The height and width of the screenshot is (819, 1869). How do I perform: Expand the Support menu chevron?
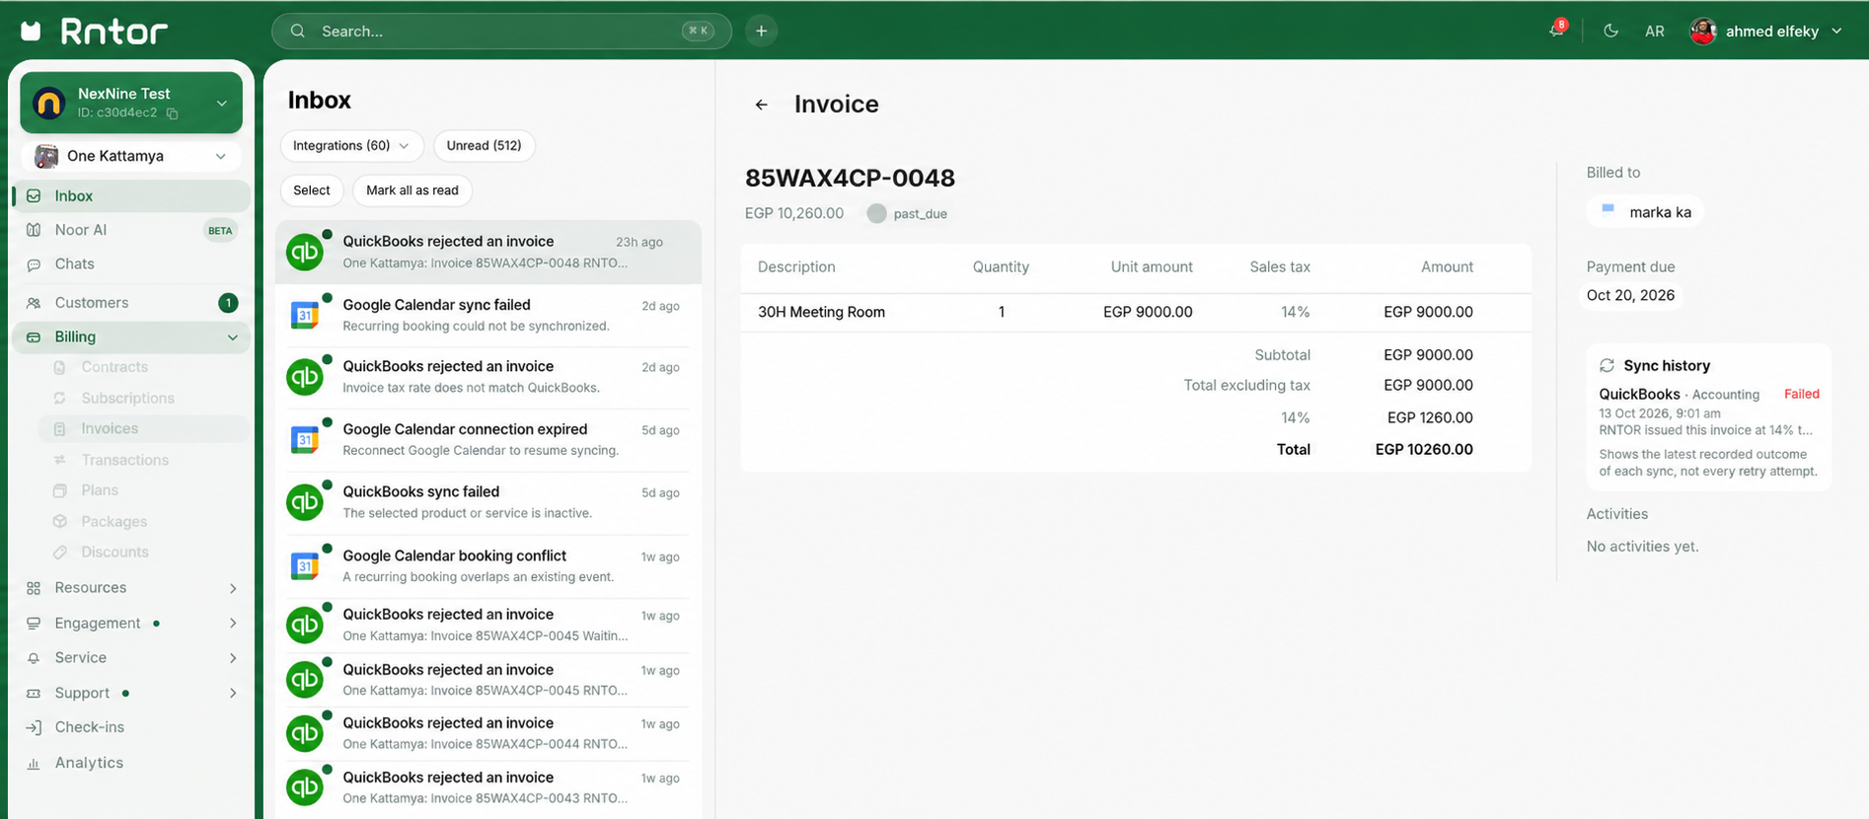click(233, 694)
